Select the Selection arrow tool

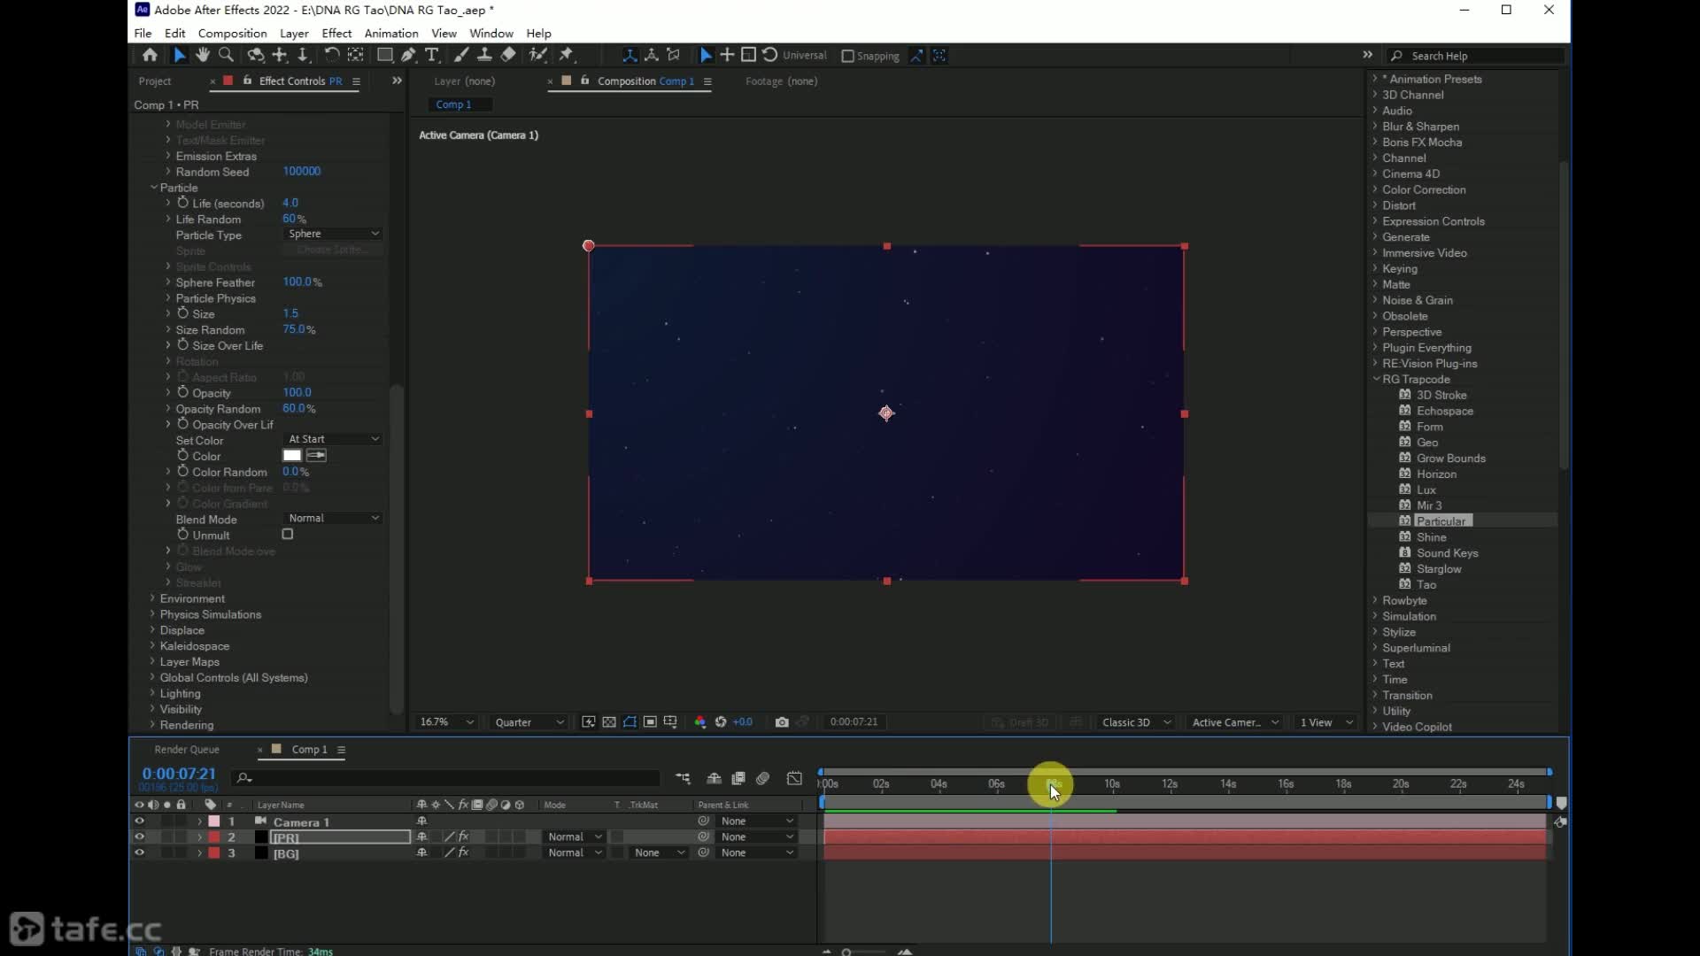179,55
